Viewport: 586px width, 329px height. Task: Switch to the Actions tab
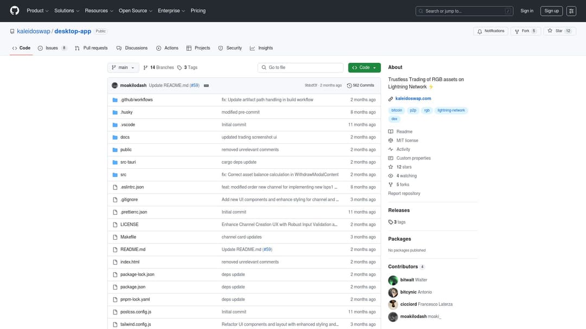click(167, 48)
